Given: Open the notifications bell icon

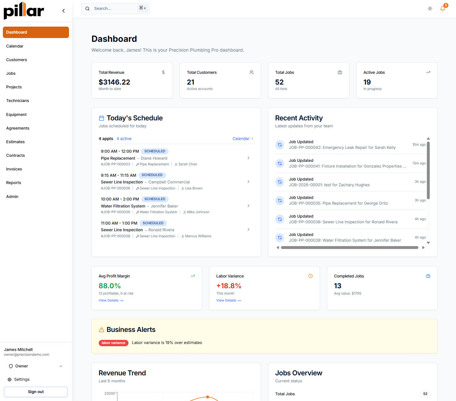Looking at the screenshot, I should coord(442,9).
